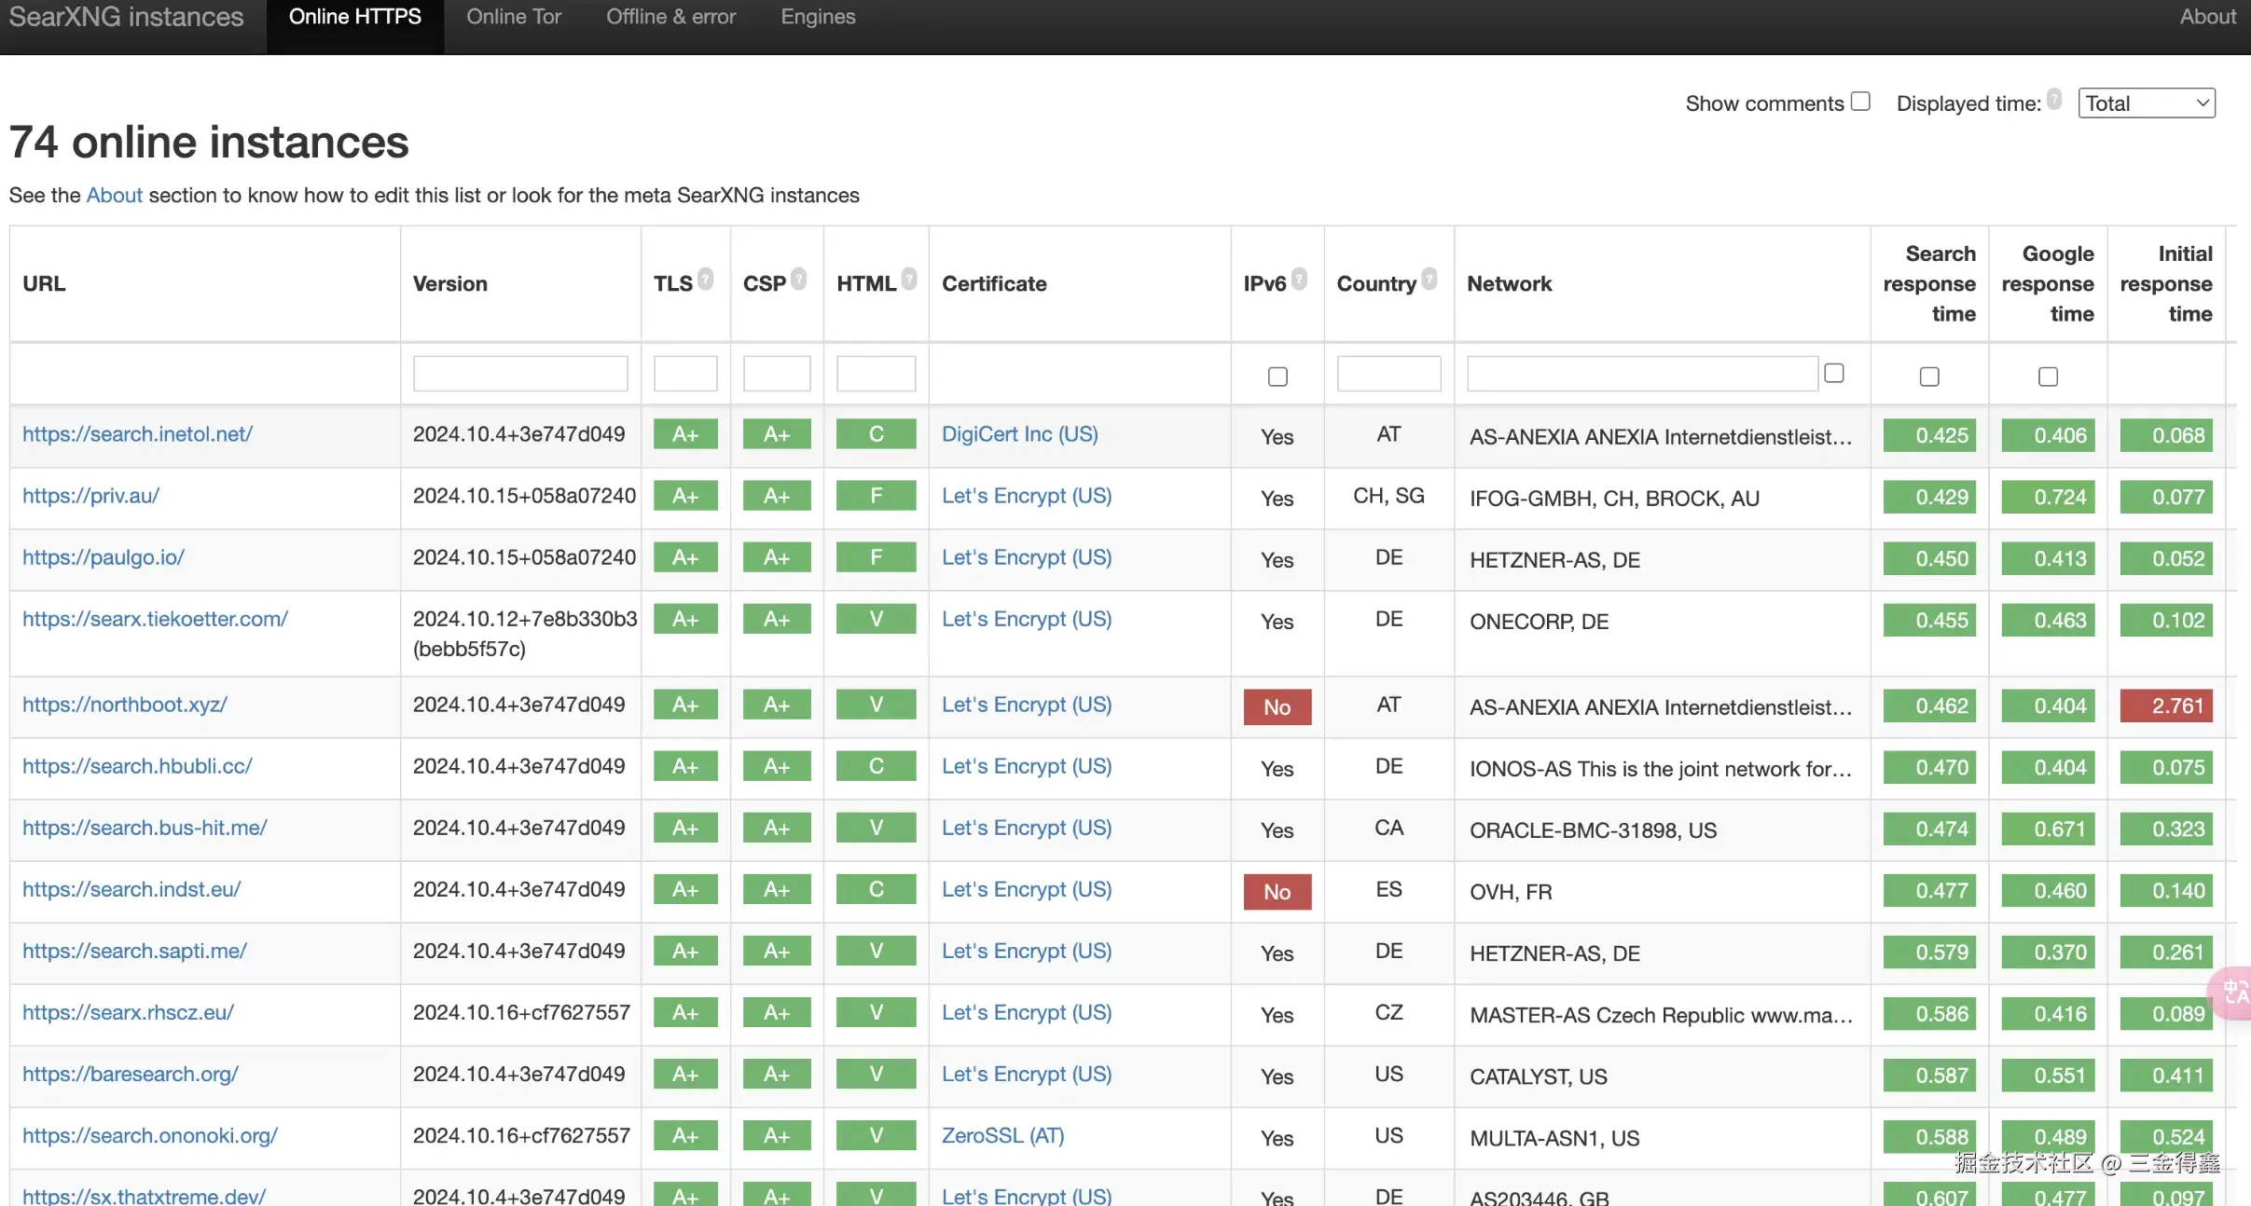
Task: Click the Displayed time help icon
Action: (2054, 99)
